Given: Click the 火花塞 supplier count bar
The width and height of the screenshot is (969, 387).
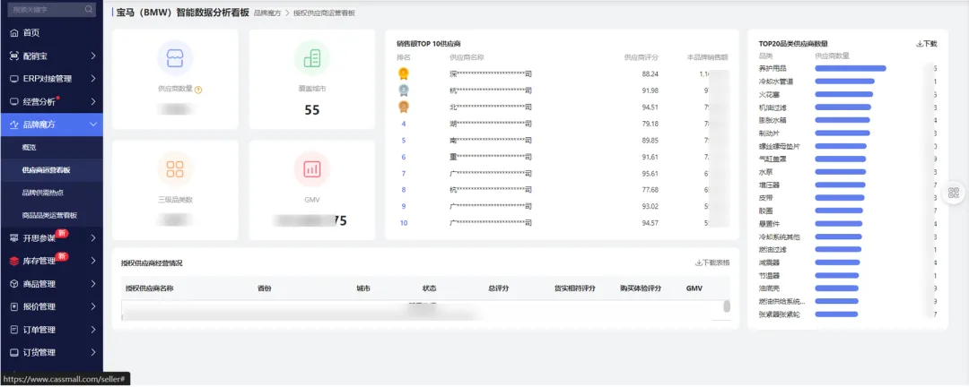Looking at the screenshot, I should 844,94.
